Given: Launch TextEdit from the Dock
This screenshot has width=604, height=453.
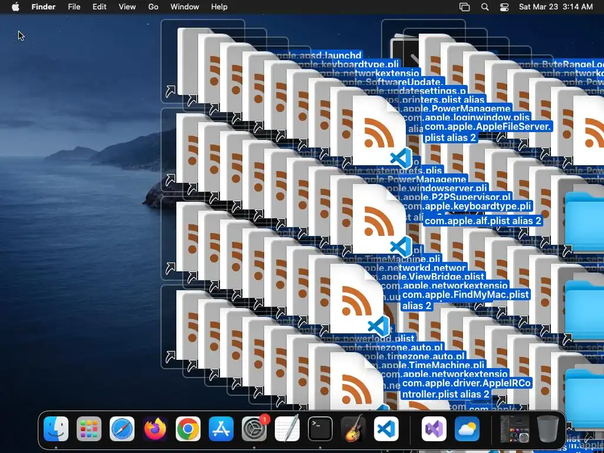Looking at the screenshot, I should coord(287,429).
